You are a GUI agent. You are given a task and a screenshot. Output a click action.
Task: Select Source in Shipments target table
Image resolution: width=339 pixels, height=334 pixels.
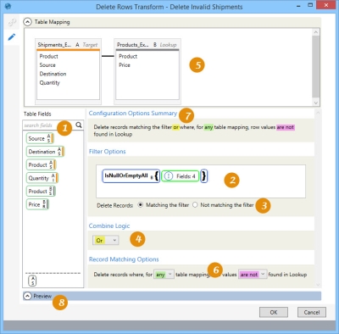[47, 65]
